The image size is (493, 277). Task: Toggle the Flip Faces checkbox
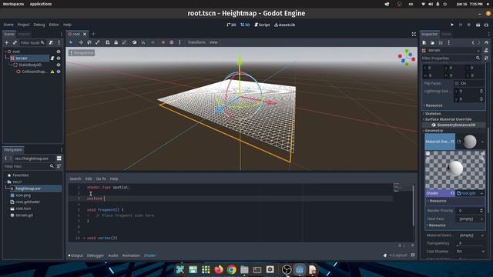[x=457, y=83]
